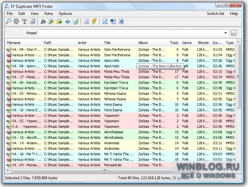
Task: Open the View menu
Action: click(35, 13)
